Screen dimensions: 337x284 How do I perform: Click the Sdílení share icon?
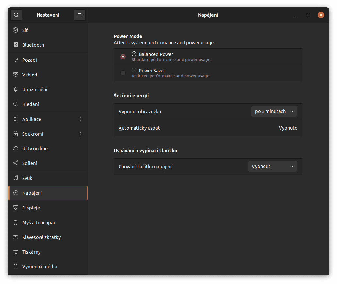pos(15,163)
